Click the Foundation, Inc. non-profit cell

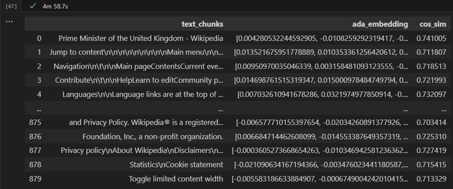coord(153,136)
